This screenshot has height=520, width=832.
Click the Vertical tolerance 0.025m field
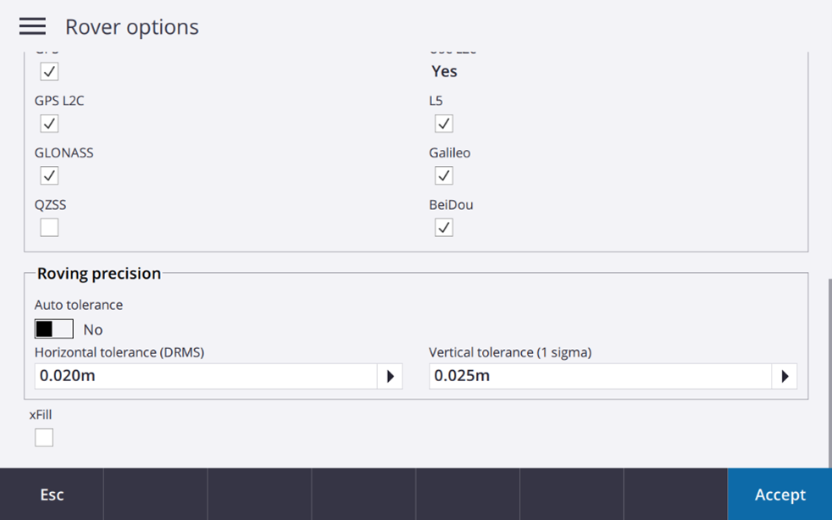(x=598, y=376)
